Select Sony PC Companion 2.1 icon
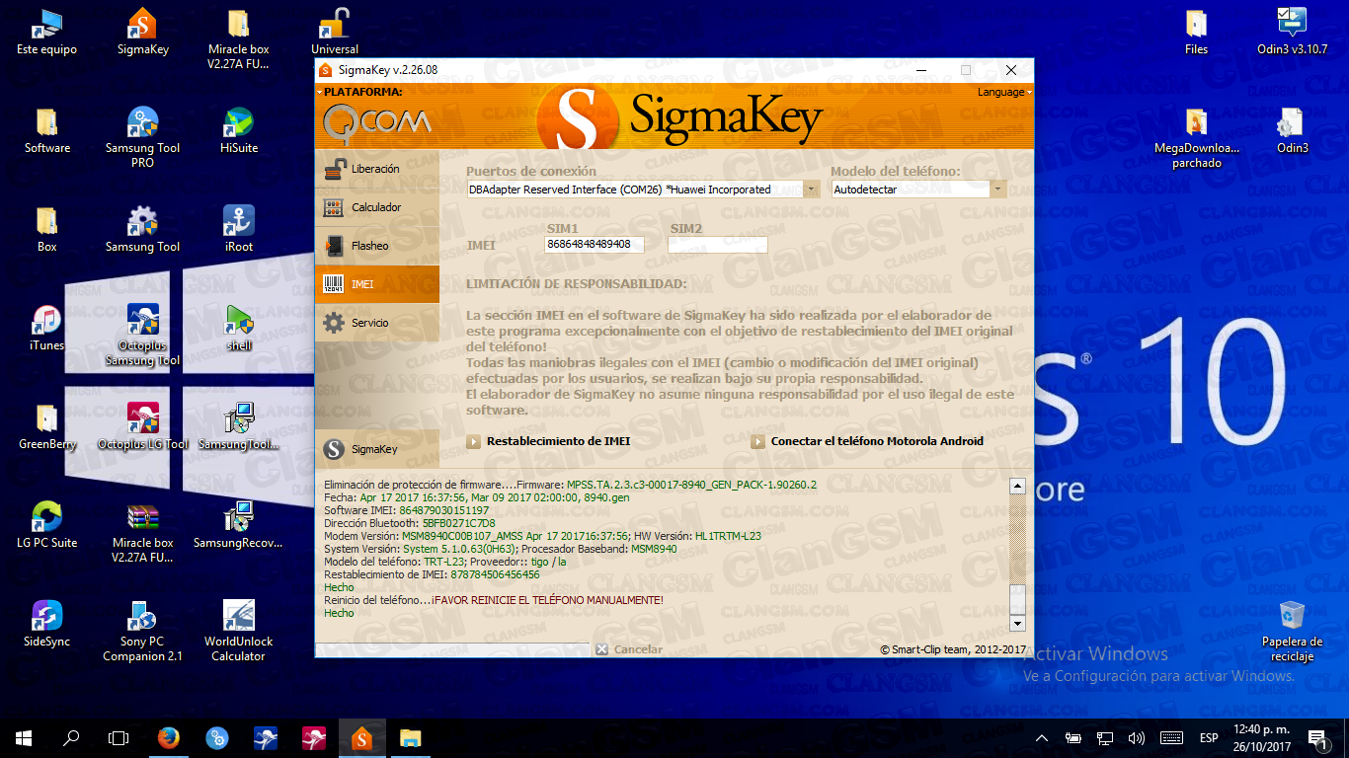The image size is (1349, 758). pyautogui.click(x=142, y=632)
